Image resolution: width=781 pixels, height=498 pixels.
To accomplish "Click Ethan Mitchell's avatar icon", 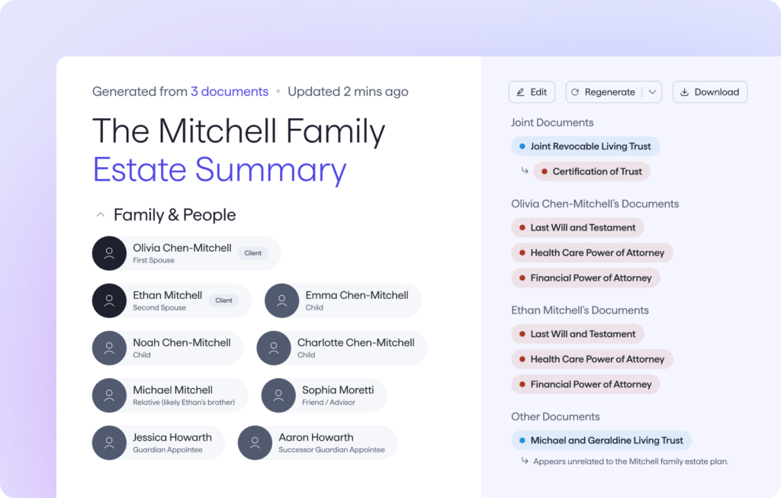I will [x=109, y=300].
